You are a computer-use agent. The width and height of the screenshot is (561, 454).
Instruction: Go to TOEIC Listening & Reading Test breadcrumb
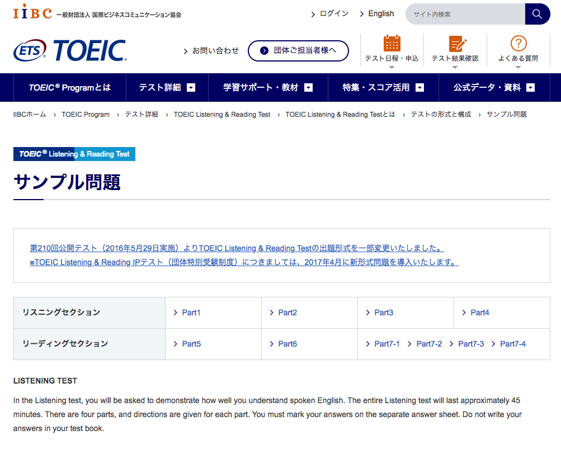pos(222,115)
